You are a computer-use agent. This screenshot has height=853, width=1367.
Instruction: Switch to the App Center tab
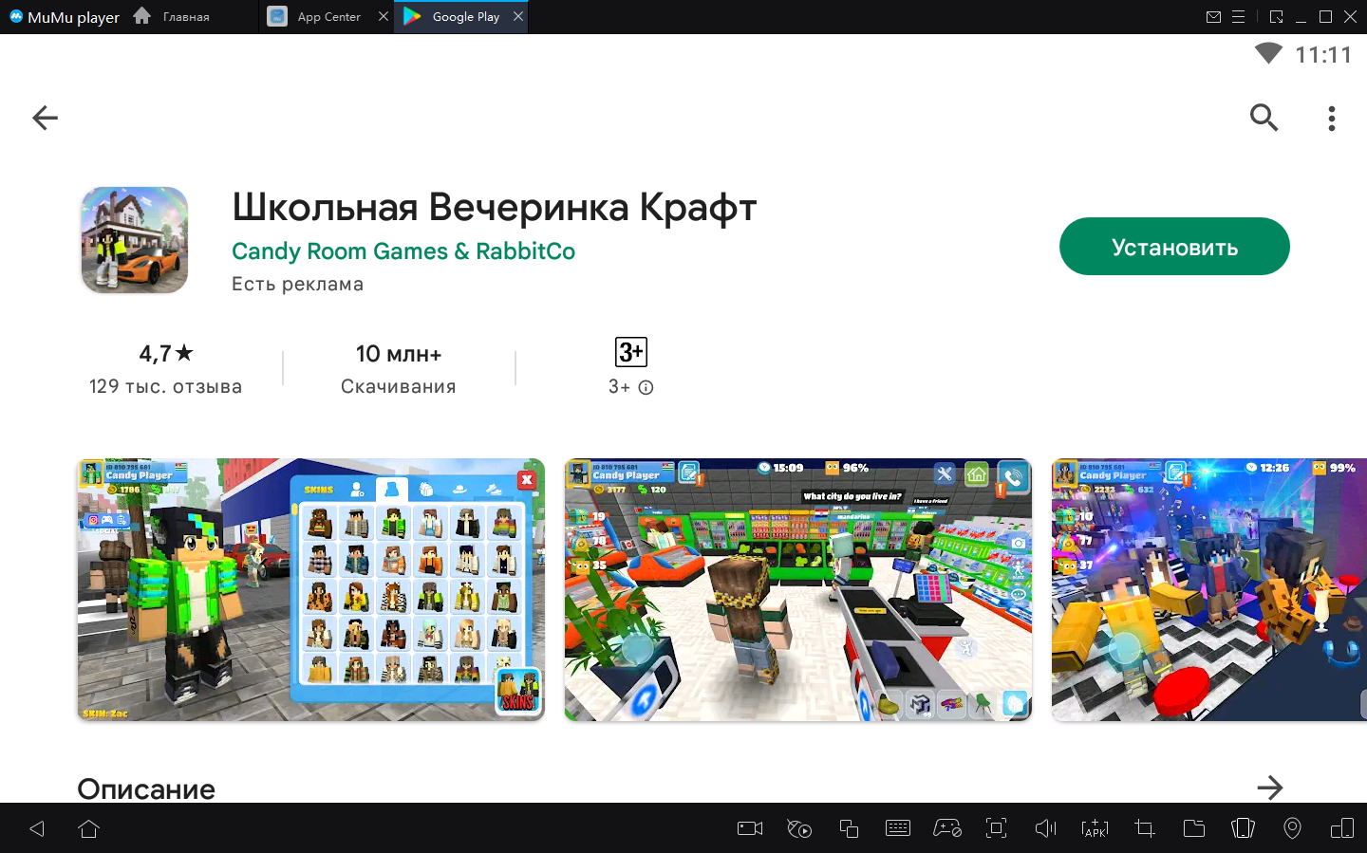[x=328, y=17]
